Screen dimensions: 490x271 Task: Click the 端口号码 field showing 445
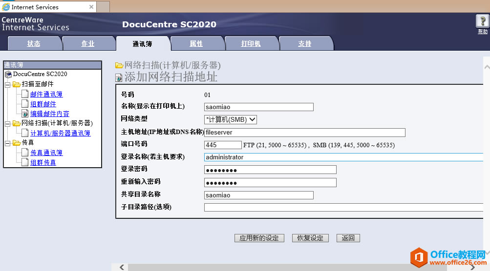tap(223, 145)
